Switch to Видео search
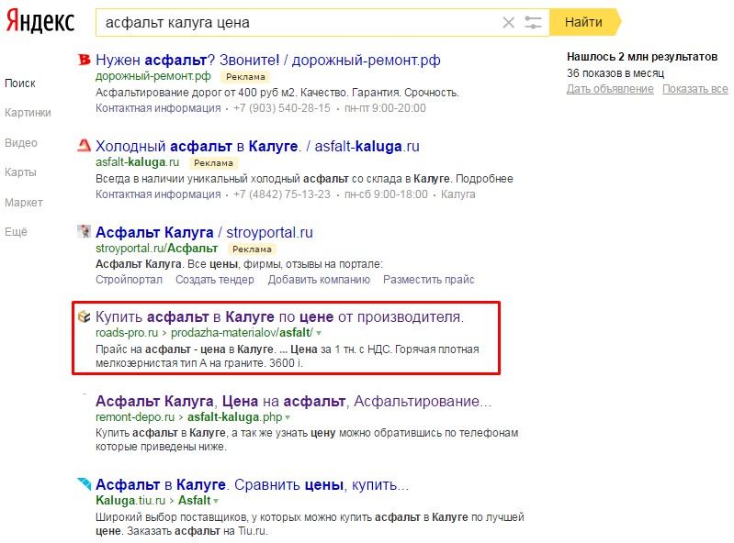The image size is (734, 543). tap(21, 143)
